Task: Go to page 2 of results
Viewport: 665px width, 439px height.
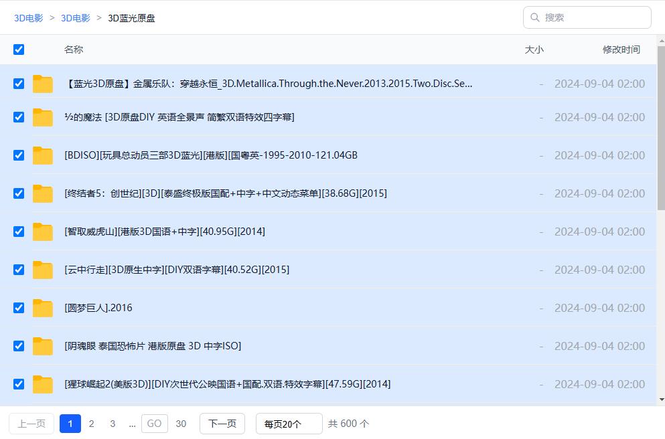Action: [92, 424]
